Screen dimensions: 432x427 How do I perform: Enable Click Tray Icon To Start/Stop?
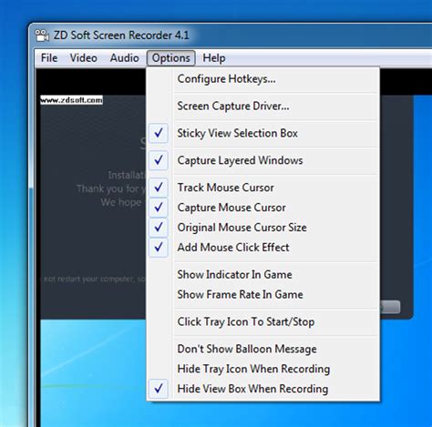[262, 321]
